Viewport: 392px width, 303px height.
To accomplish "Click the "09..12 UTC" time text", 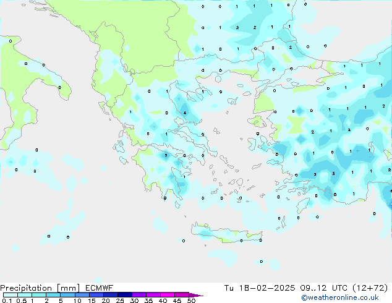I will [323, 288].
